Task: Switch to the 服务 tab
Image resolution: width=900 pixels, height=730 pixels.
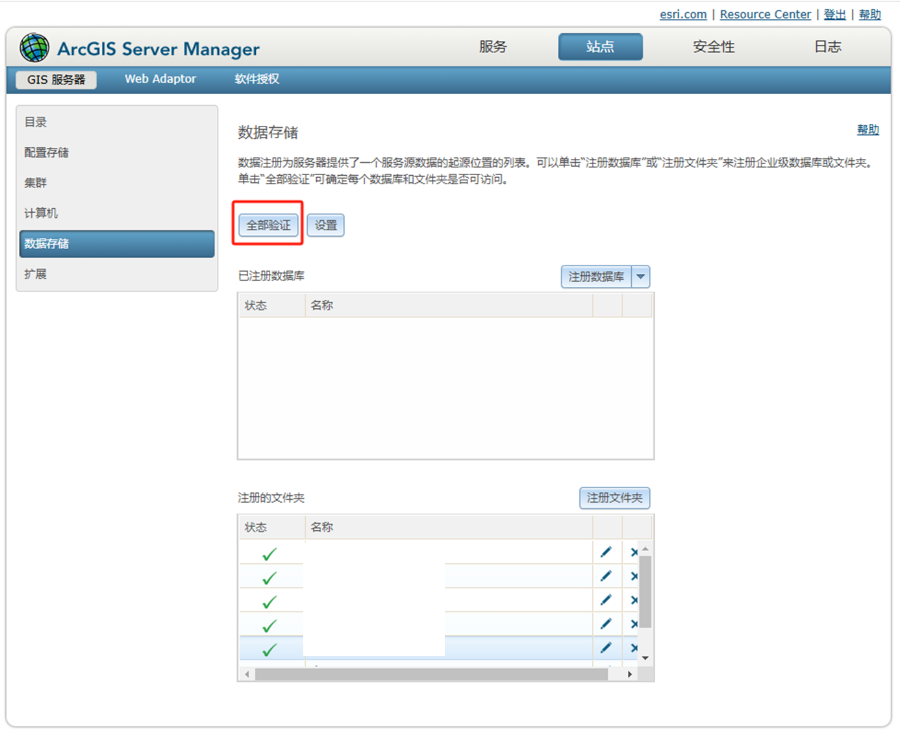Action: click(x=493, y=47)
